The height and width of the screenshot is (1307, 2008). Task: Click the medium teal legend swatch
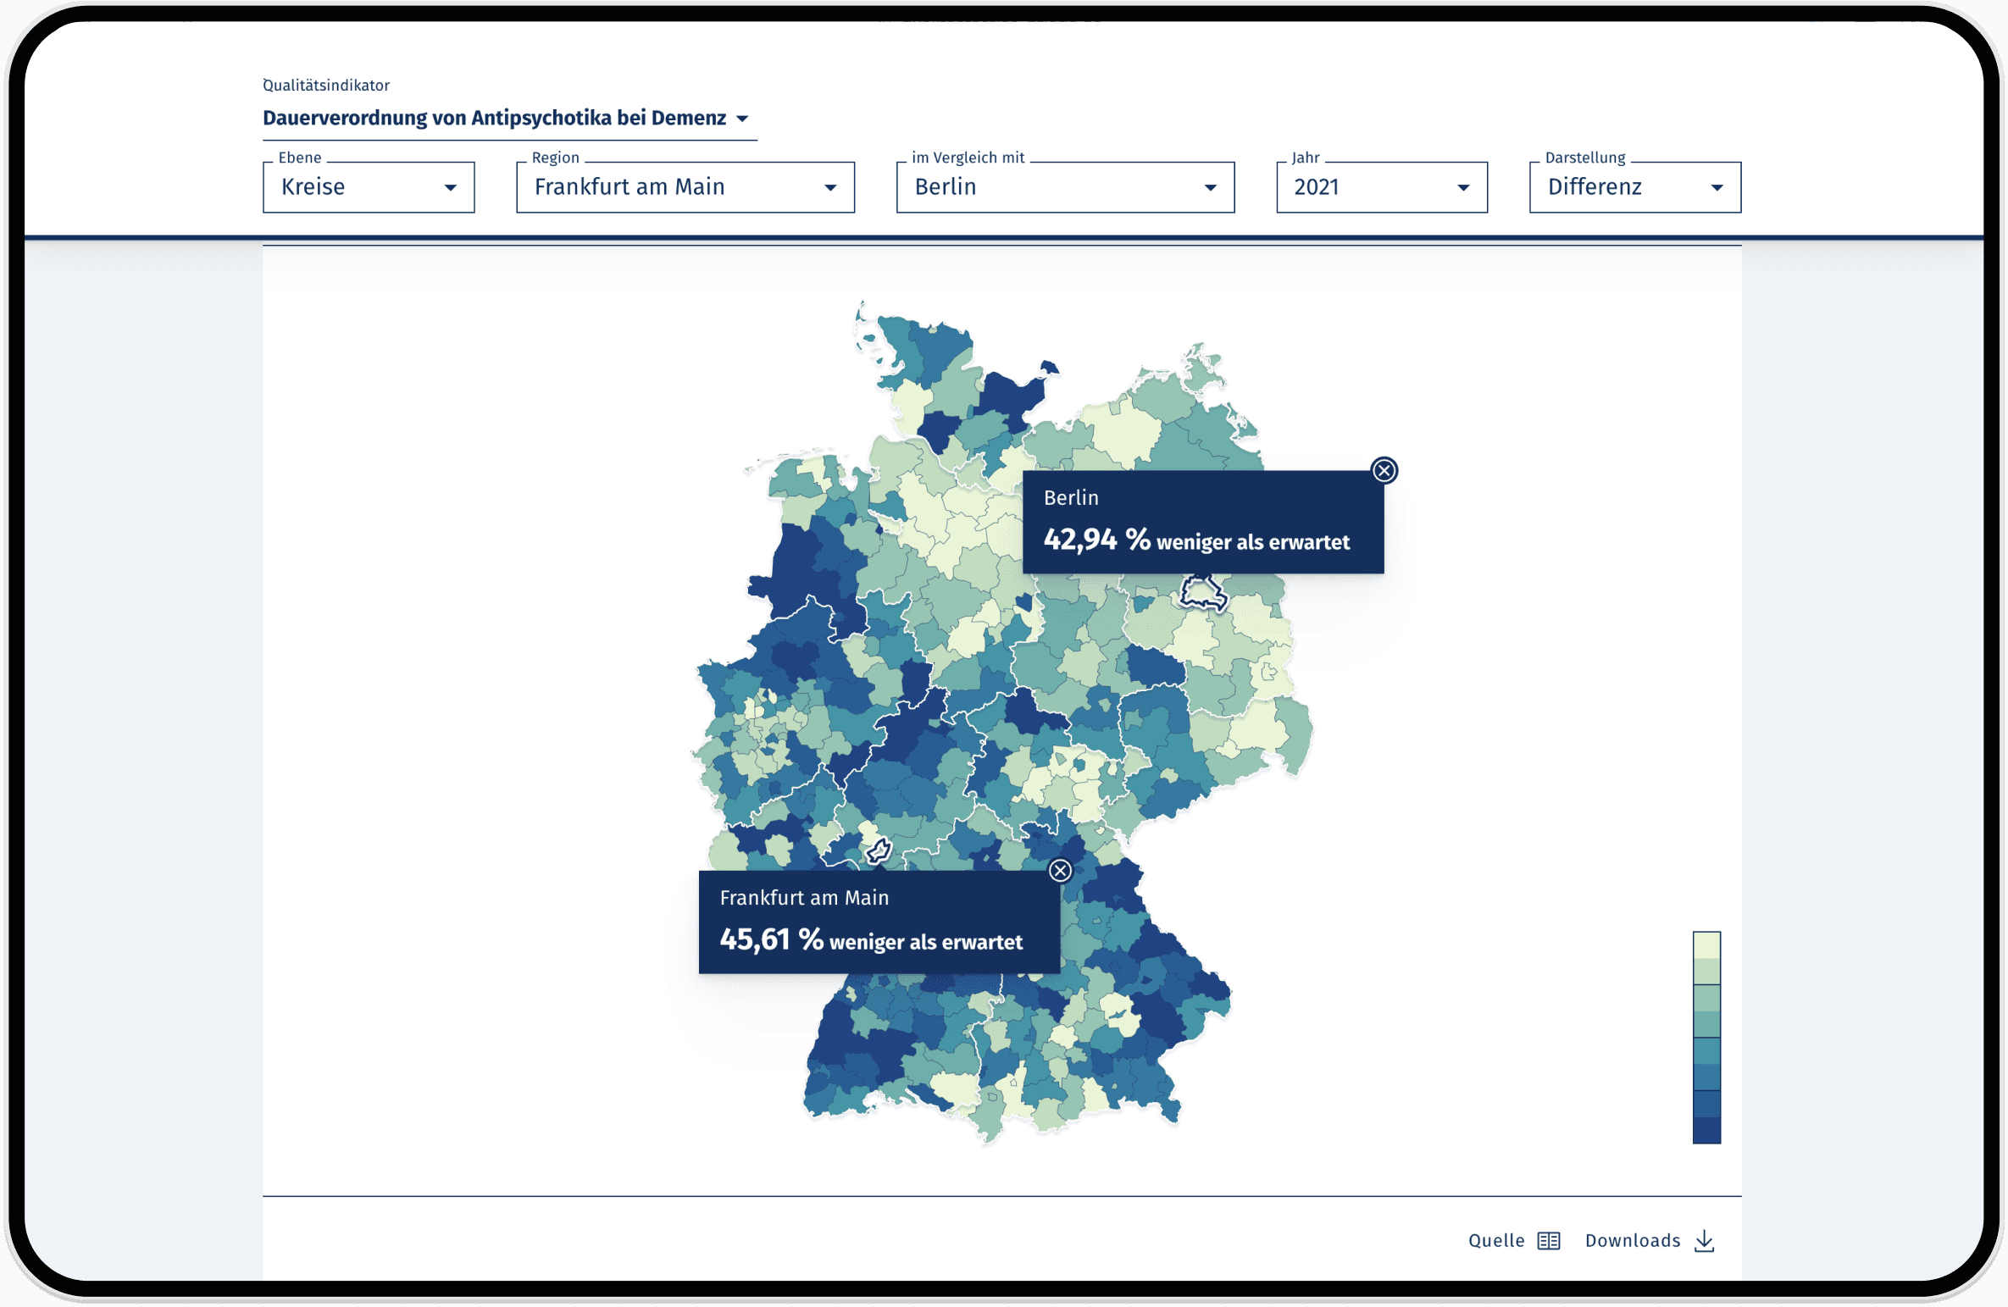click(1706, 1024)
